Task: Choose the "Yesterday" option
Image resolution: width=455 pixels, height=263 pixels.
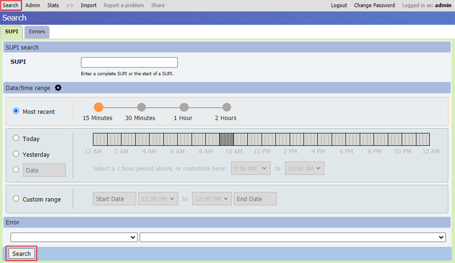Action: pyautogui.click(x=16, y=154)
